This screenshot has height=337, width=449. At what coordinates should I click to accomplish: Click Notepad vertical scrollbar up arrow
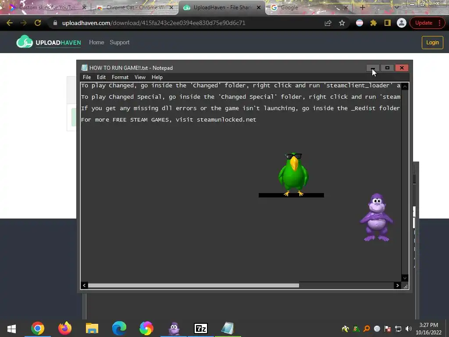point(405,86)
